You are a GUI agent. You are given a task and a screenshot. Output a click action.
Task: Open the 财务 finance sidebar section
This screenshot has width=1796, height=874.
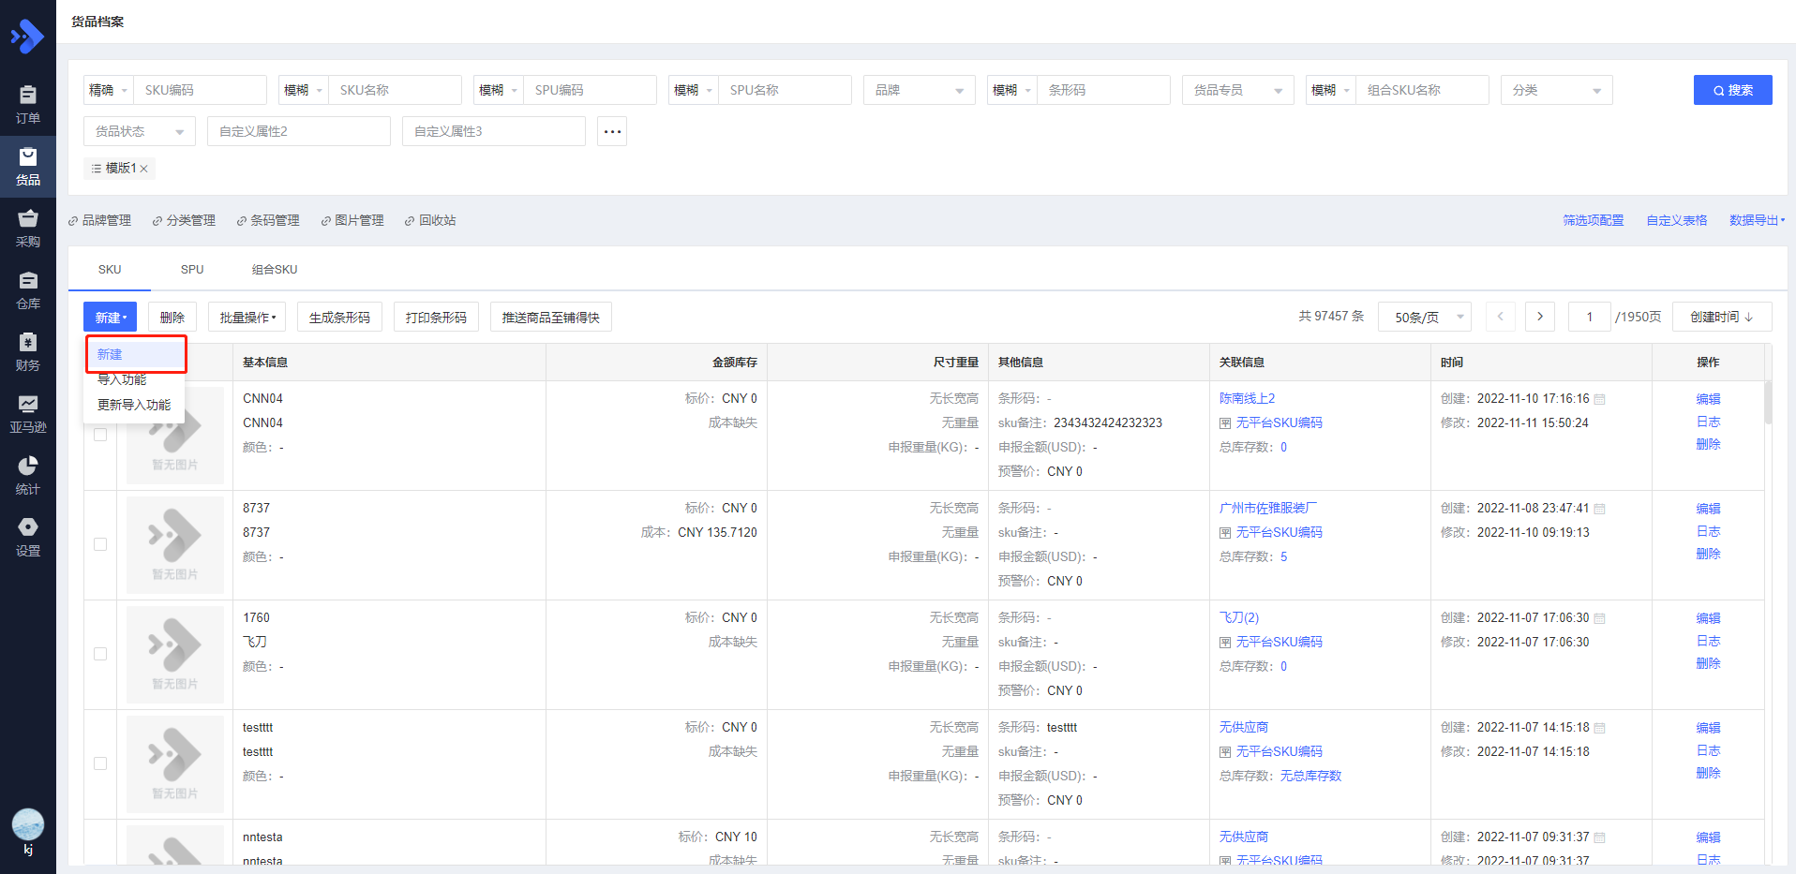point(28,352)
